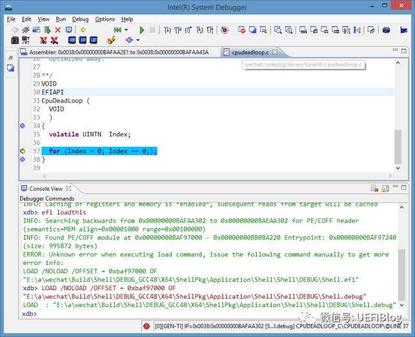415x337 pixels.
Task: Click the console scrollbar down arrow
Action: click(401, 305)
